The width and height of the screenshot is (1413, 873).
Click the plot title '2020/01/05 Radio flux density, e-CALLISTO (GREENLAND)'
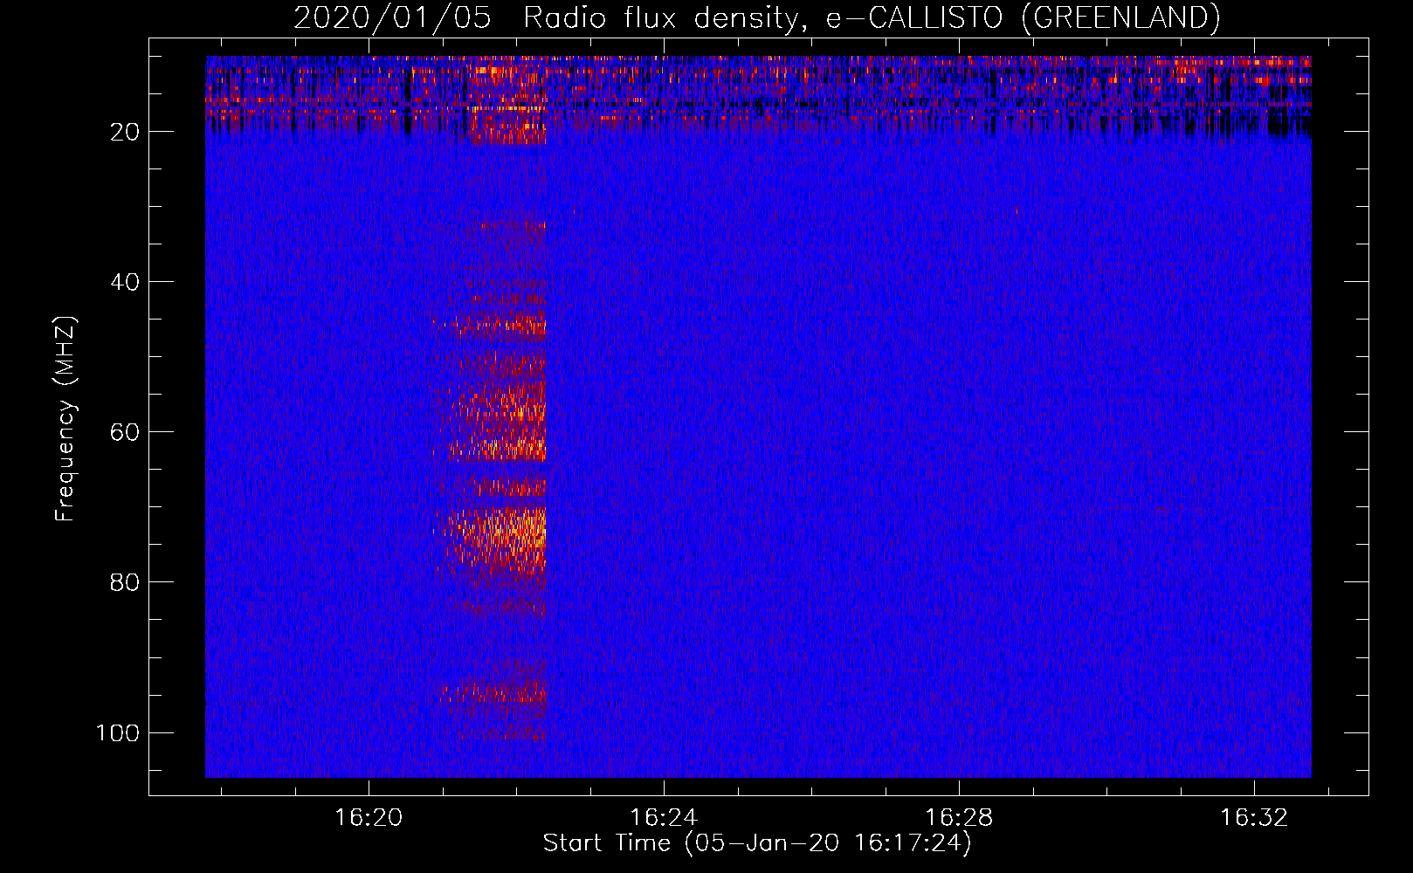[756, 18]
